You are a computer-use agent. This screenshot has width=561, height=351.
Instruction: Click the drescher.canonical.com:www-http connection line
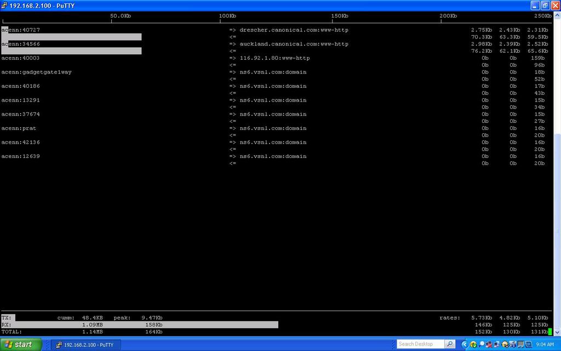(x=294, y=30)
